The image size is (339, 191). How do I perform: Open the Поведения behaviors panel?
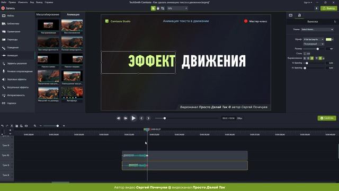pyautogui.click(x=17, y=48)
